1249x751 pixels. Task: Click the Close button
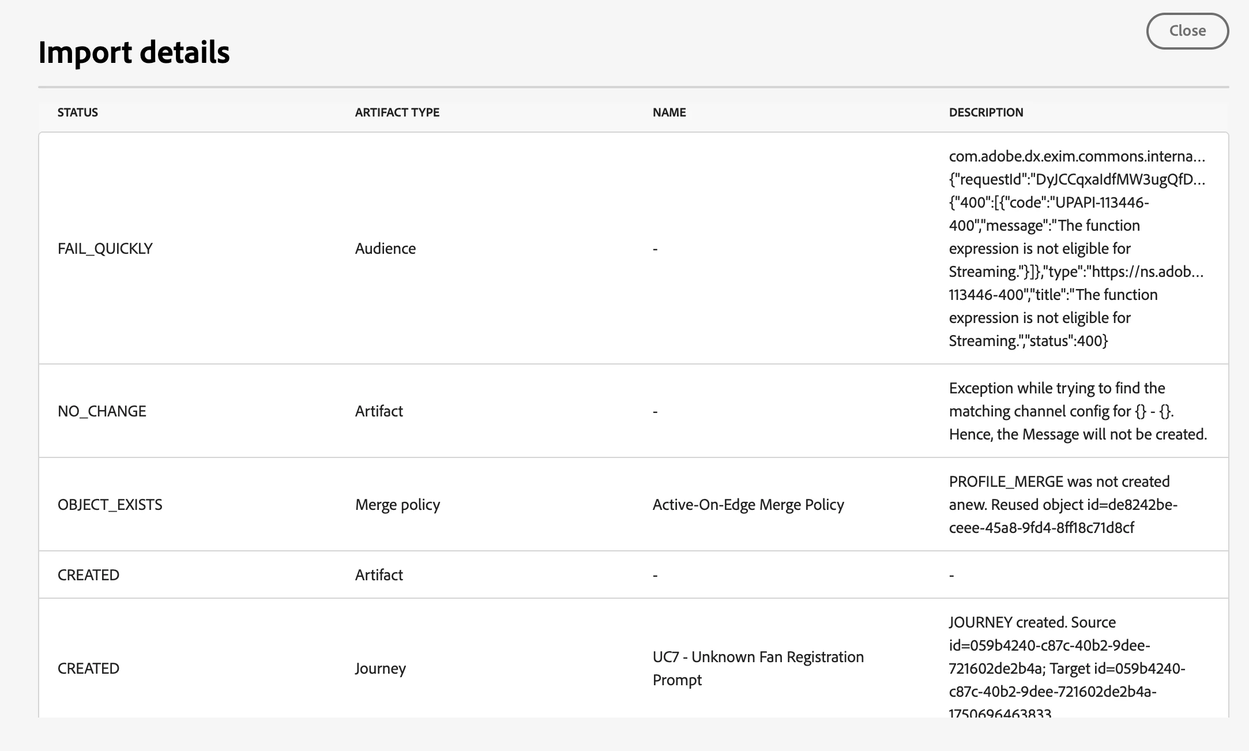(x=1187, y=31)
